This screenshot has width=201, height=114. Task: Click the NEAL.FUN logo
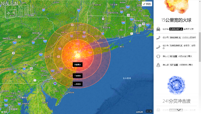coord(9,3)
